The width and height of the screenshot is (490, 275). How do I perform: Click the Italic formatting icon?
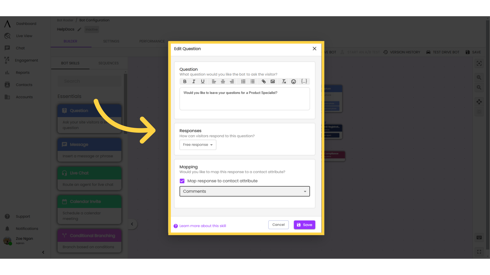[194, 81]
